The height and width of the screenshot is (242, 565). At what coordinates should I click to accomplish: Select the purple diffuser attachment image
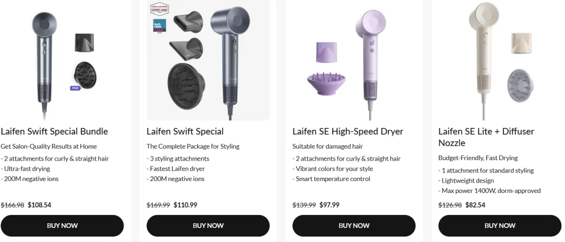[329, 83]
